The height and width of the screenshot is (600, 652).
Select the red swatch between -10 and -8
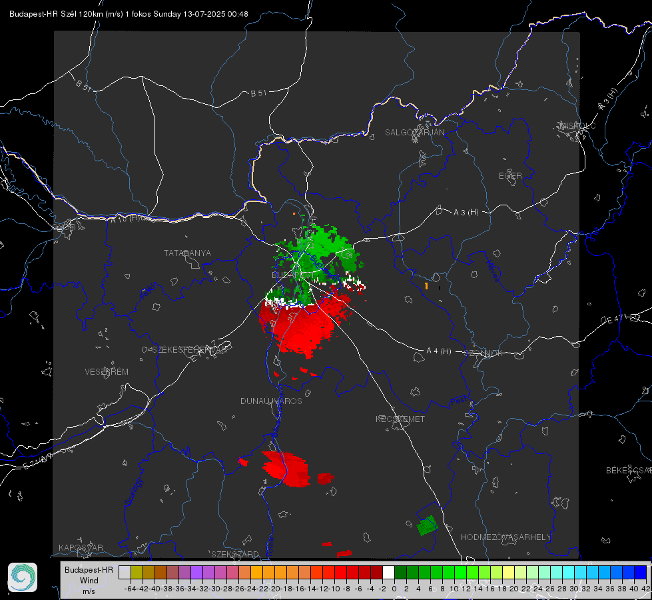(340, 573)
